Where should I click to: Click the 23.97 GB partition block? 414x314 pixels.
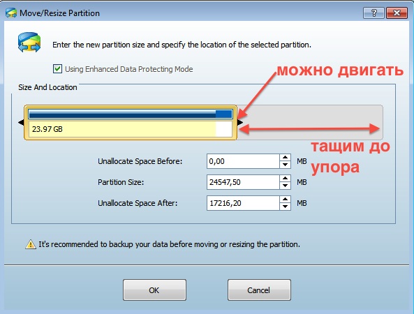(131, 122)
